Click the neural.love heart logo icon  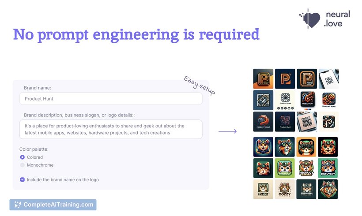[309, 19]
